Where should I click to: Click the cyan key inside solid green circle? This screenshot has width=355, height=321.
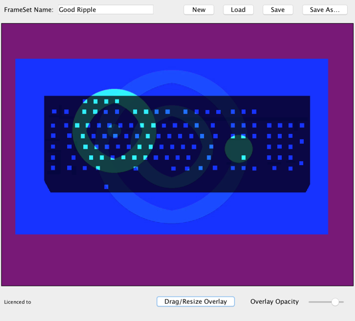(x=243, y=157)
